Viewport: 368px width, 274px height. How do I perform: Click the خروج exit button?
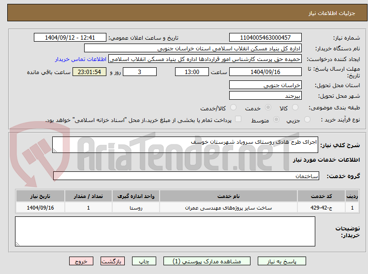tap(81, 261)
